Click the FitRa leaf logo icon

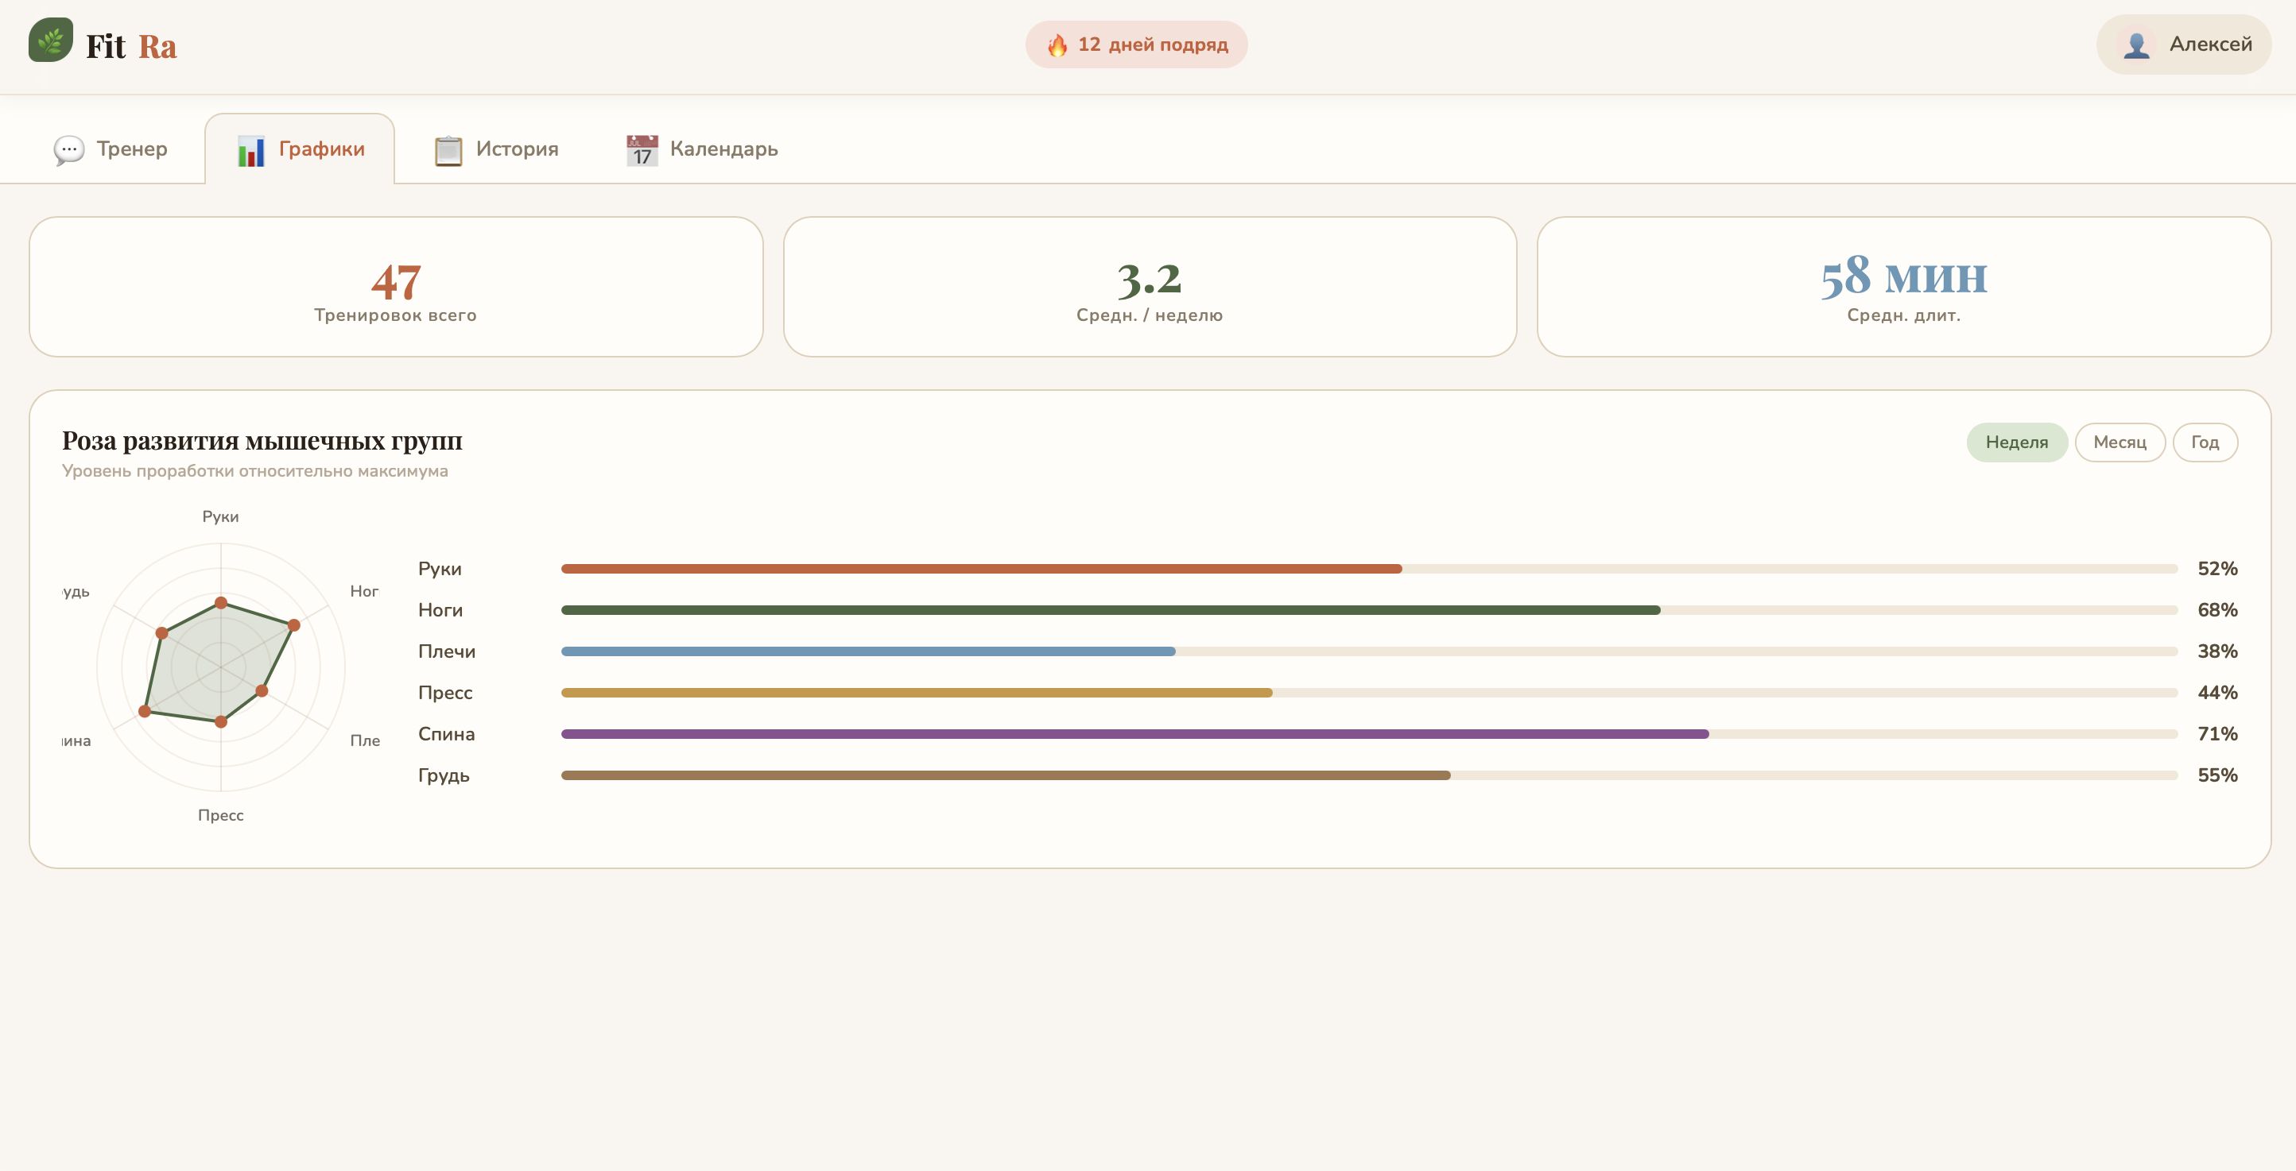51,40
